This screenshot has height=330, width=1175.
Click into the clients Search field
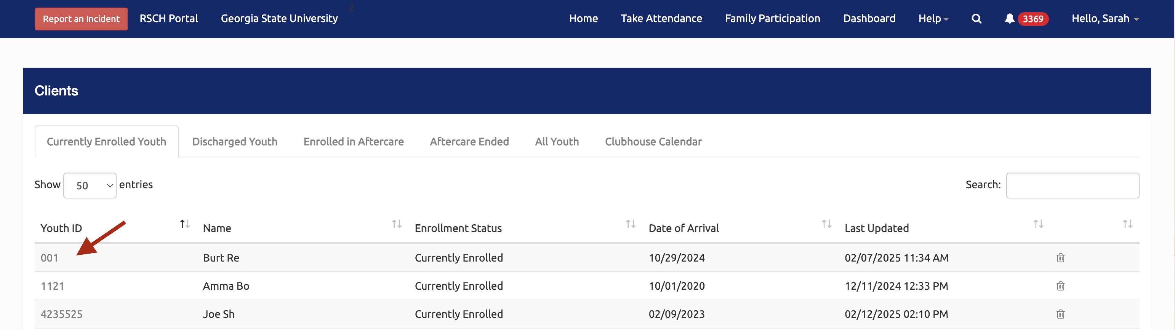pos(1072,186)
